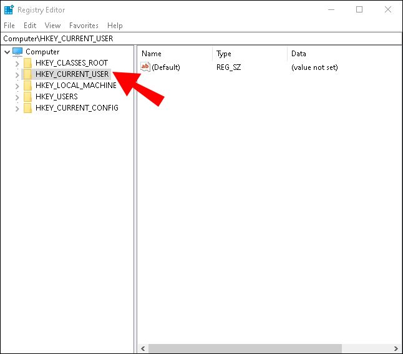Expand the HKEY_CLASSES_ROOT key
403x354 pixels.
[x=17, y=63]
